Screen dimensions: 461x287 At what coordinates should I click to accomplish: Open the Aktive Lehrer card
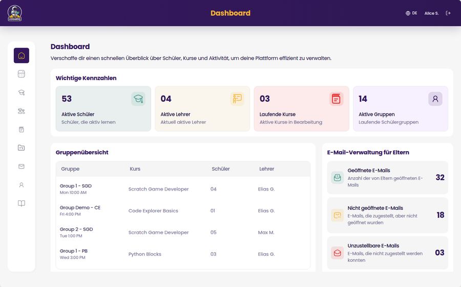pyautogui.click(x=202, y=108)
